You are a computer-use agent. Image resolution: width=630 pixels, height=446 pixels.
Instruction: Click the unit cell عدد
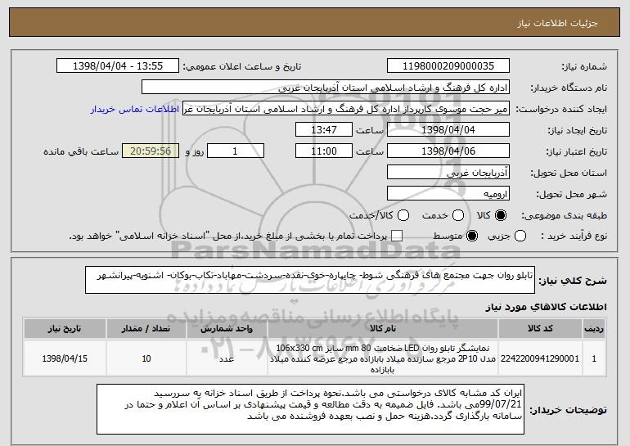[x=227, y=358]
